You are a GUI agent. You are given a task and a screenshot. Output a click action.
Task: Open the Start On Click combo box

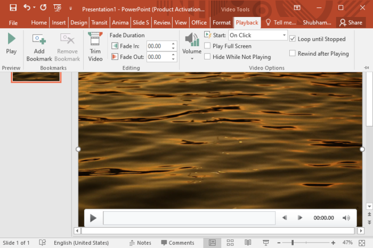258,35
